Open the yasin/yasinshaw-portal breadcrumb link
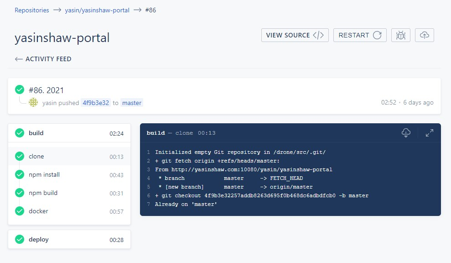 pos(97,10)
